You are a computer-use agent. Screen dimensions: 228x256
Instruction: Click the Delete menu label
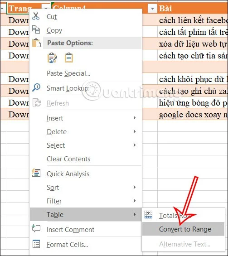pos(57,132)
